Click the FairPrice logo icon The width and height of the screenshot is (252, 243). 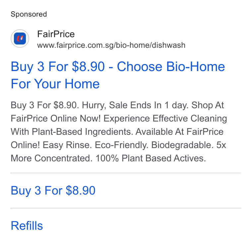20,39
